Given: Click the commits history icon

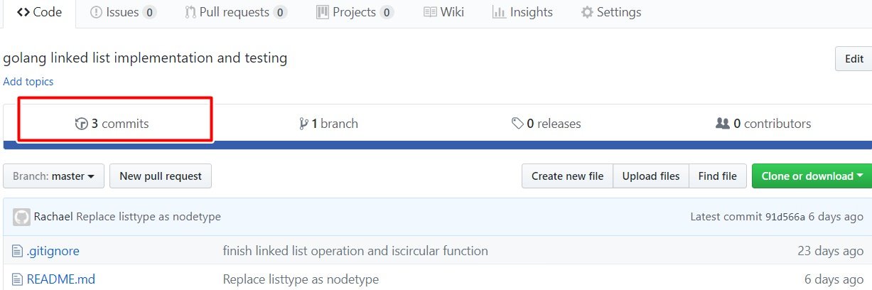Looking at the screenshot, I should 82,124.
